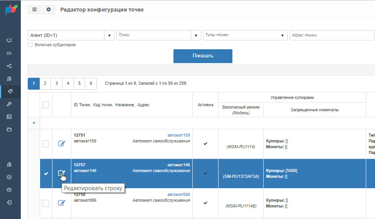The image size is (375, 219).
Task: Switch to page 6 of results
Action: click(x=91, y=84)
